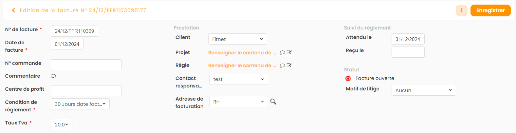516x133 pixels.
Task: Click the N° commande input field
Action: pos(86,65)
